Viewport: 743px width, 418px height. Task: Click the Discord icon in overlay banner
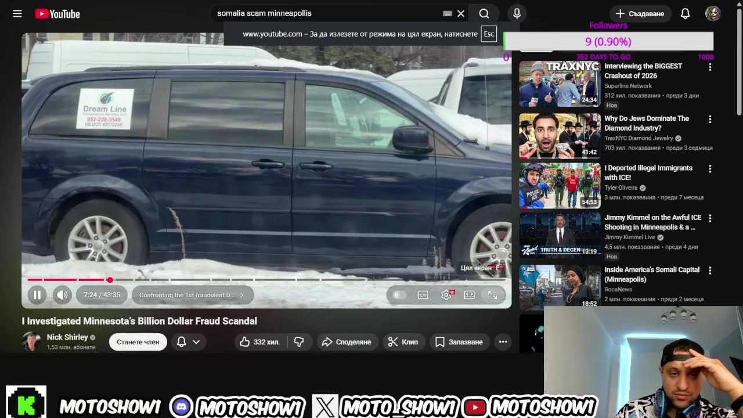coord(181,407)
